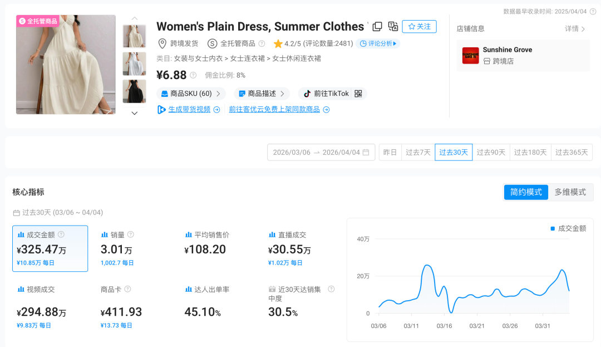Collapse product thumbnails with the down chevron
This screenshot has height=347, width=601.
134,113
